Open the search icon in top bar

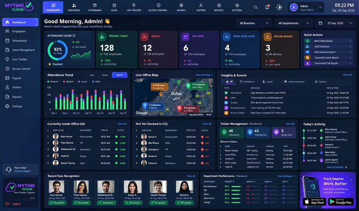[256, 7]
